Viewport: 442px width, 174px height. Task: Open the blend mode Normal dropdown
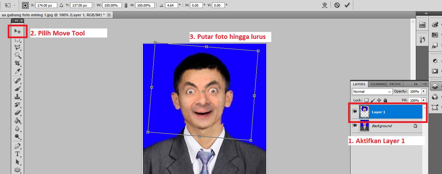(372, 91)
